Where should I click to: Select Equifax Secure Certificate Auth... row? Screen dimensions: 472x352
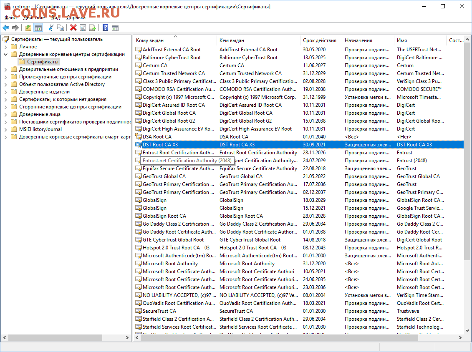tap(298, 168)
